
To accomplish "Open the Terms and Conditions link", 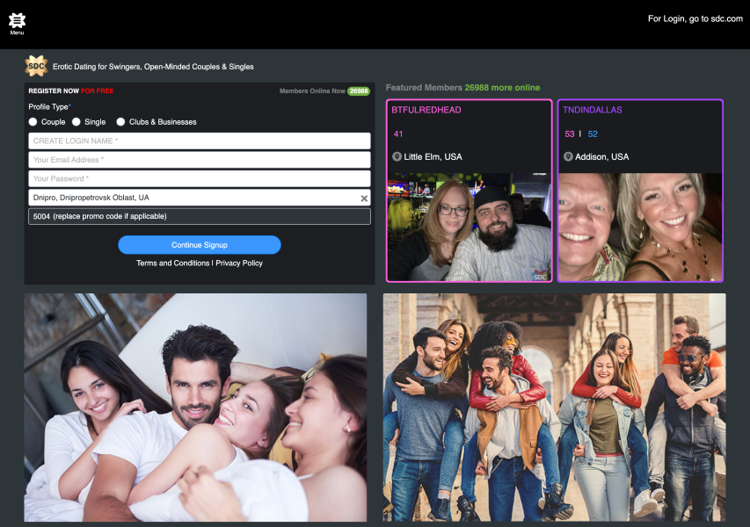I will tap(172, 263).
